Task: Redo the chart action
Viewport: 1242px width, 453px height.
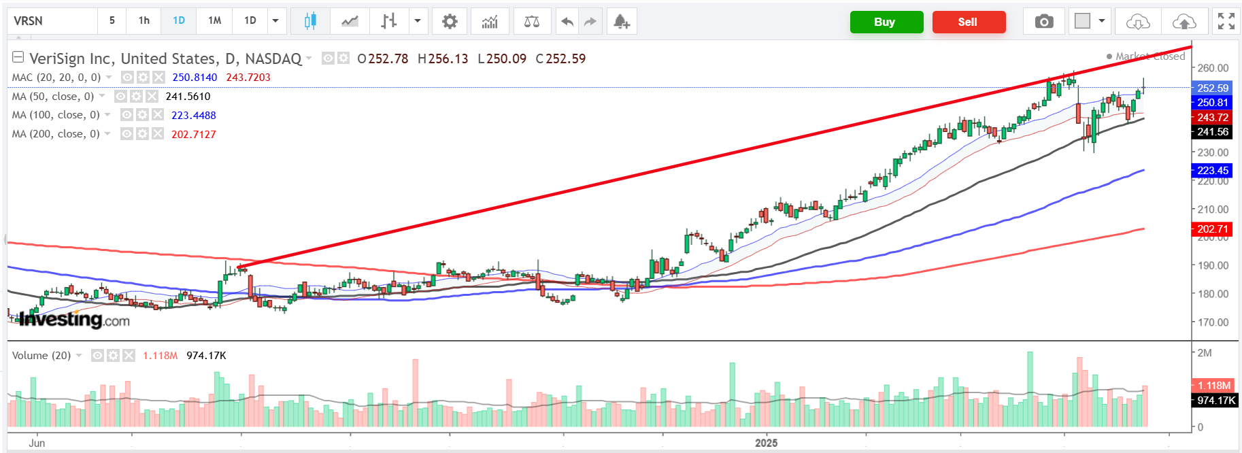Action: [590, 21]
